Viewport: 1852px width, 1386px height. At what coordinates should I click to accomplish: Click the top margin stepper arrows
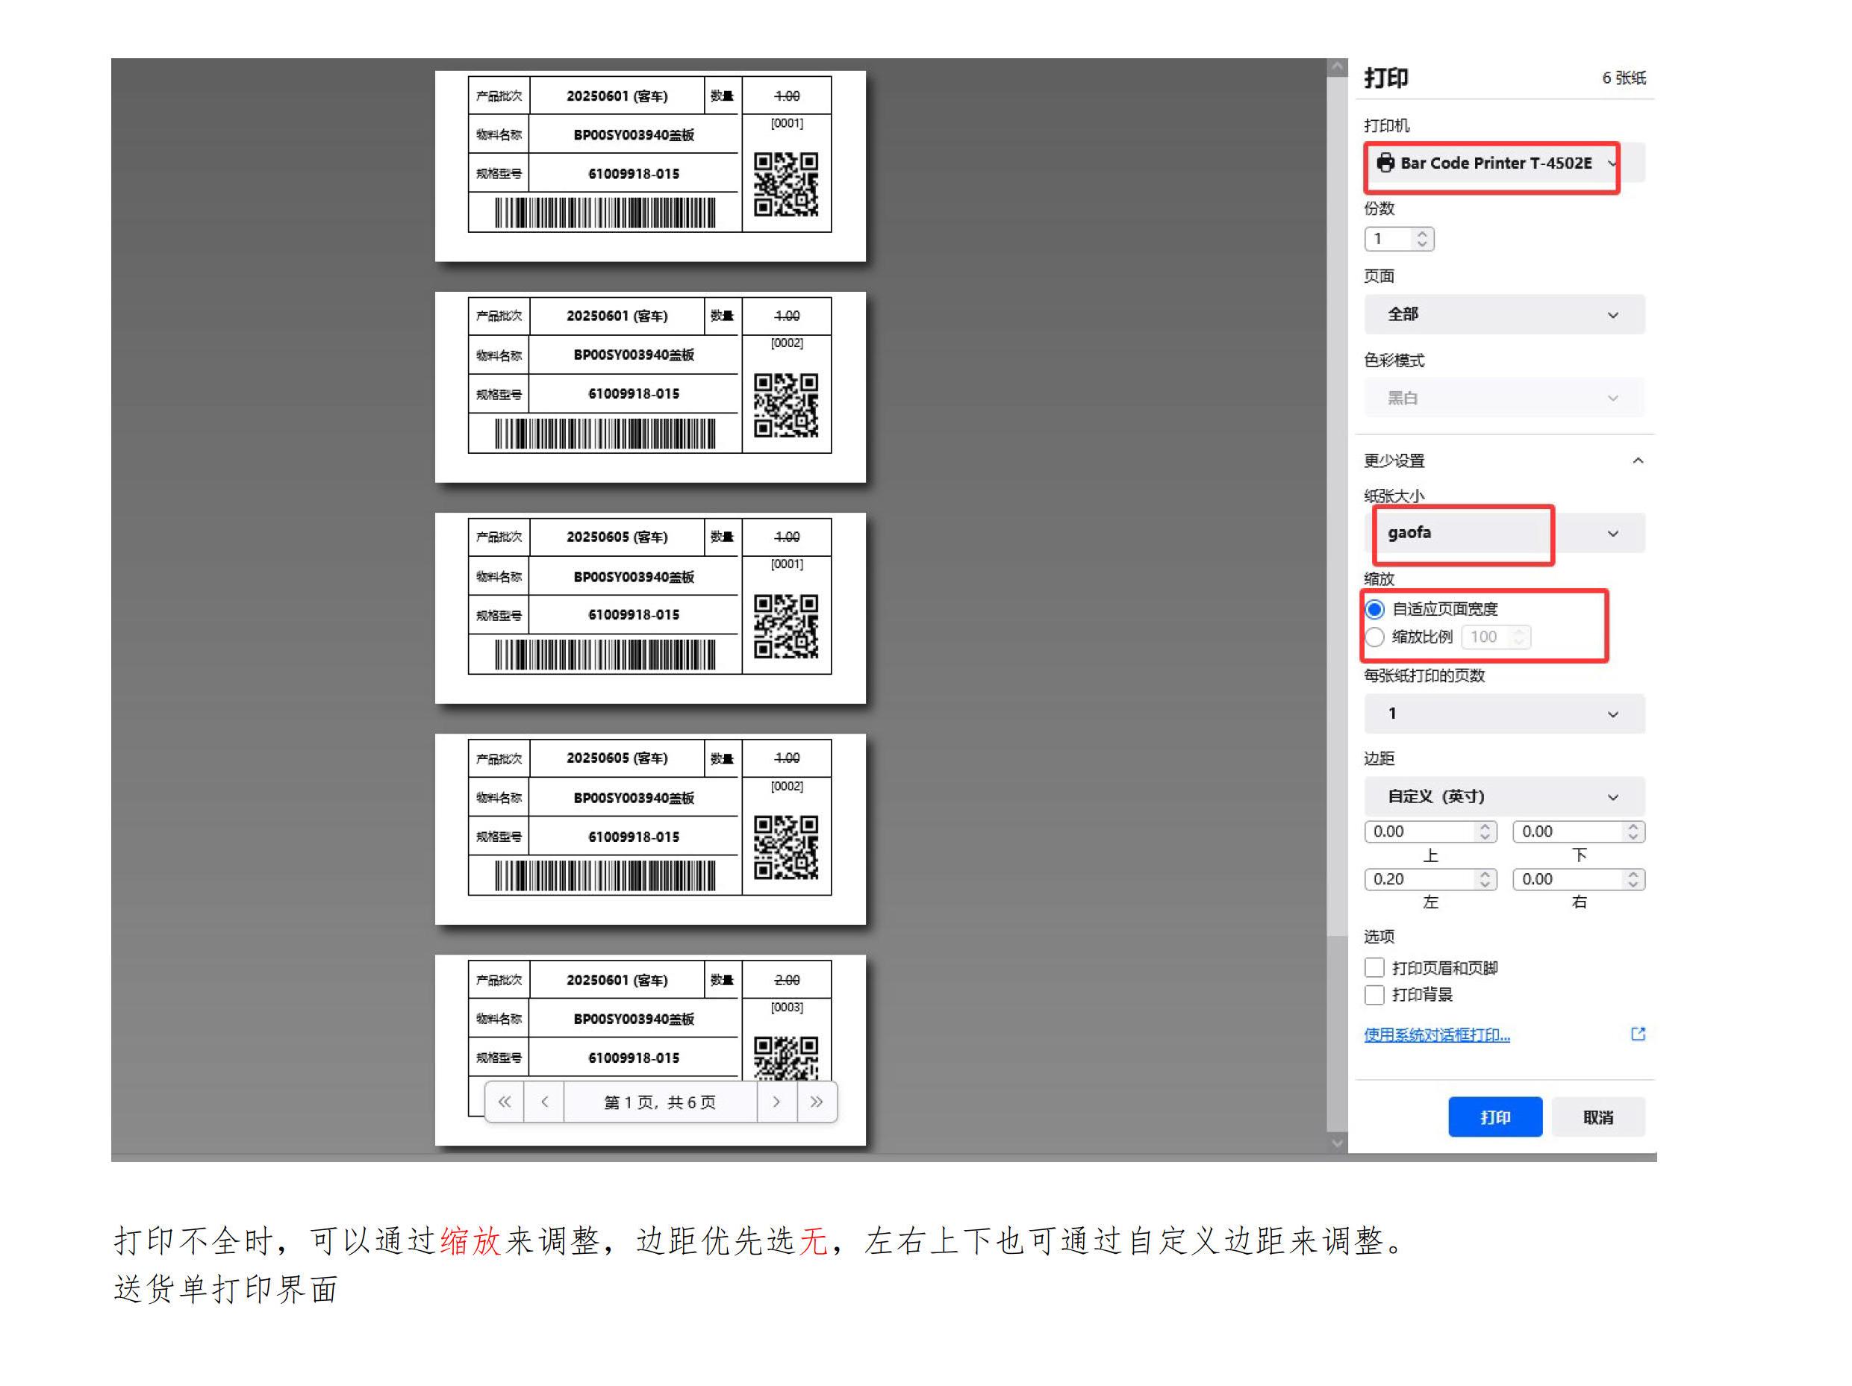1485,831
